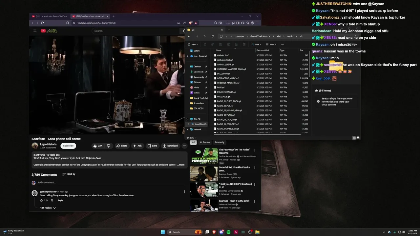Screen dimensions: 420x236
Task: Open Legio Historia channel name
Action: click(48, 144)
